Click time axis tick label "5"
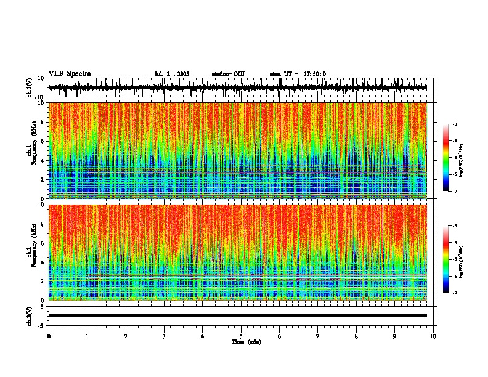Screen dimensions: 488x377 click(241, 336)
